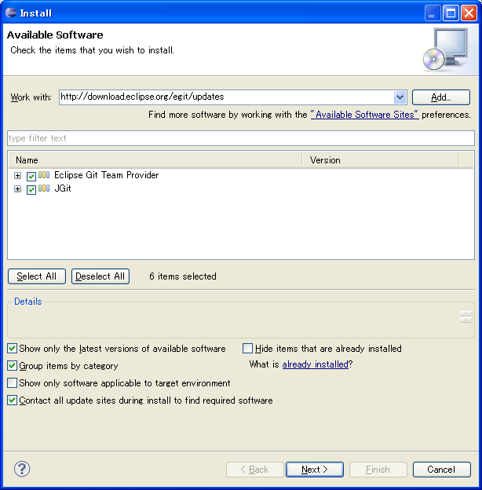Expand the Eclipse Git Team Provider node
The width and height of the screenshot is (482, 490).
pos(17,176)
